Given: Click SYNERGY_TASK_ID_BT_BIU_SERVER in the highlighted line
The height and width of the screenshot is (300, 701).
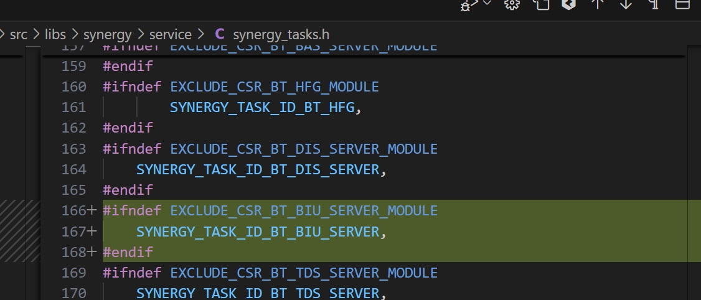Looking at the screenshot, I should click(258, 232).
